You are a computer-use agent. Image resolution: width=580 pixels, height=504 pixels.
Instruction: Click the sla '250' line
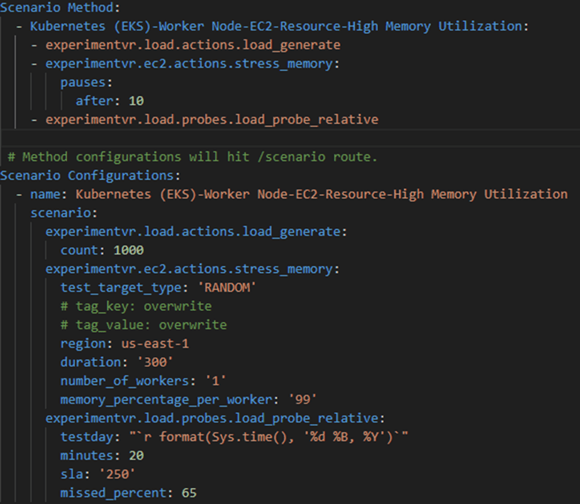98,474
